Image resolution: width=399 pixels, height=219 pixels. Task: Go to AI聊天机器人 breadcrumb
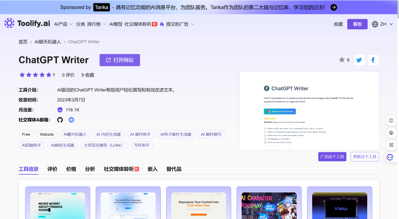(48, 42)
